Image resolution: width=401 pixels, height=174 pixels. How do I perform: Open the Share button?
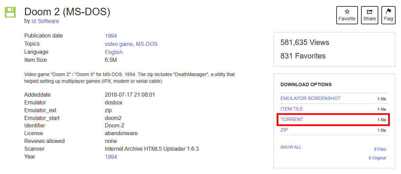(369, 15)
